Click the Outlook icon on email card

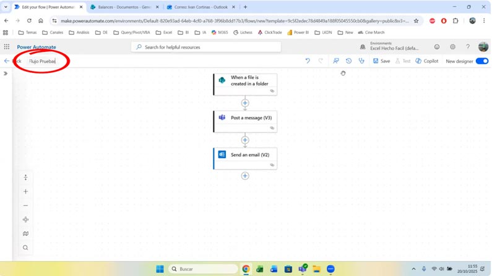[222, 154]
